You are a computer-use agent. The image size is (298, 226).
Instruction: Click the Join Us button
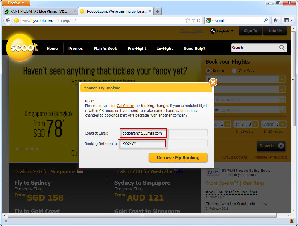click(275, 31)
